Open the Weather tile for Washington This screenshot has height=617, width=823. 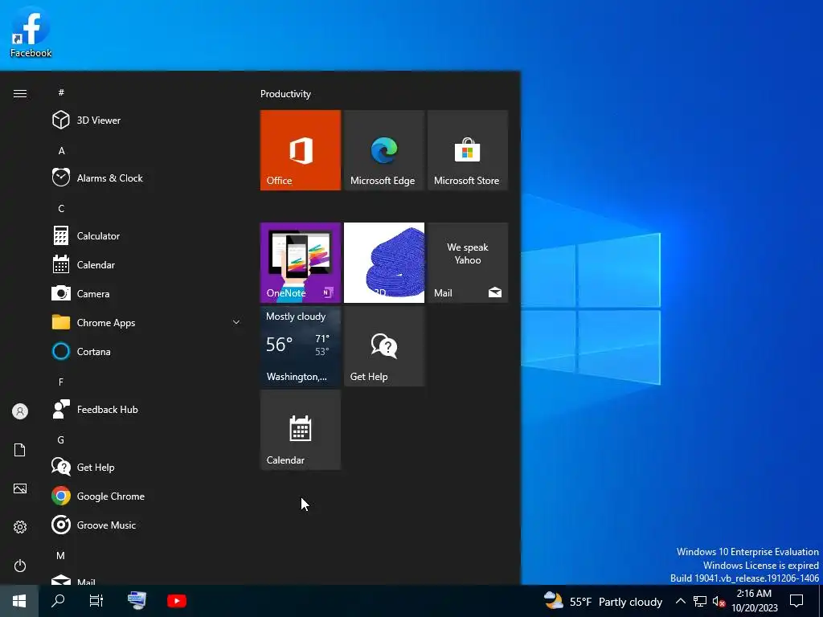(301, 346)
